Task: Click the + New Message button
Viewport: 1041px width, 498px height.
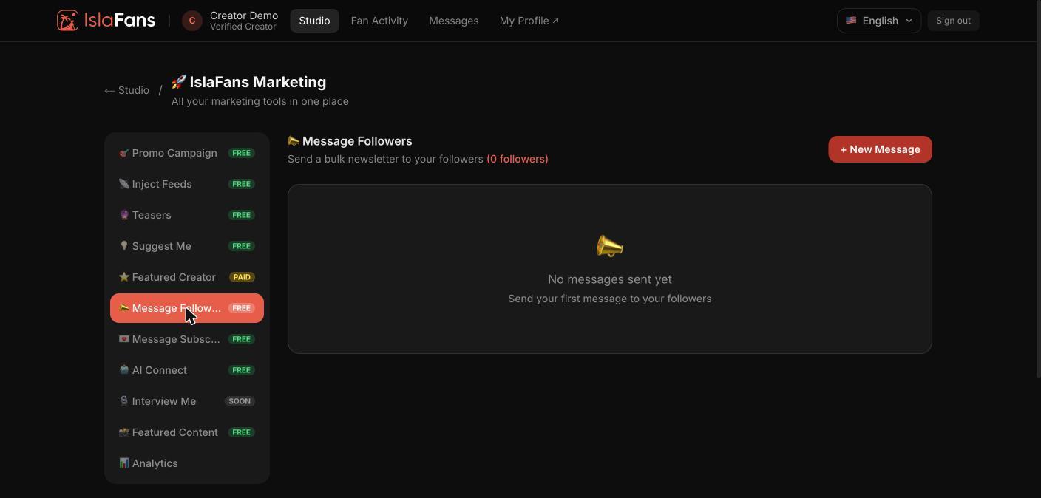Action: (880, 149)
